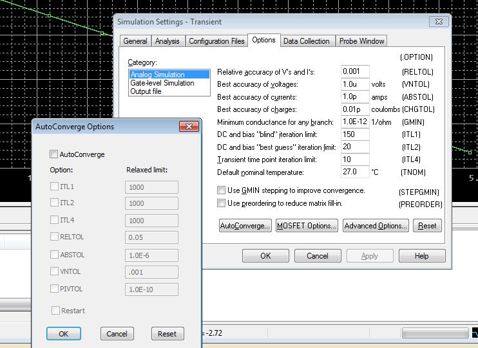Enable GMIN stepping to improve convergence
Image resolution: width=478 pixels, height=348 pixels.
(222, 190)
